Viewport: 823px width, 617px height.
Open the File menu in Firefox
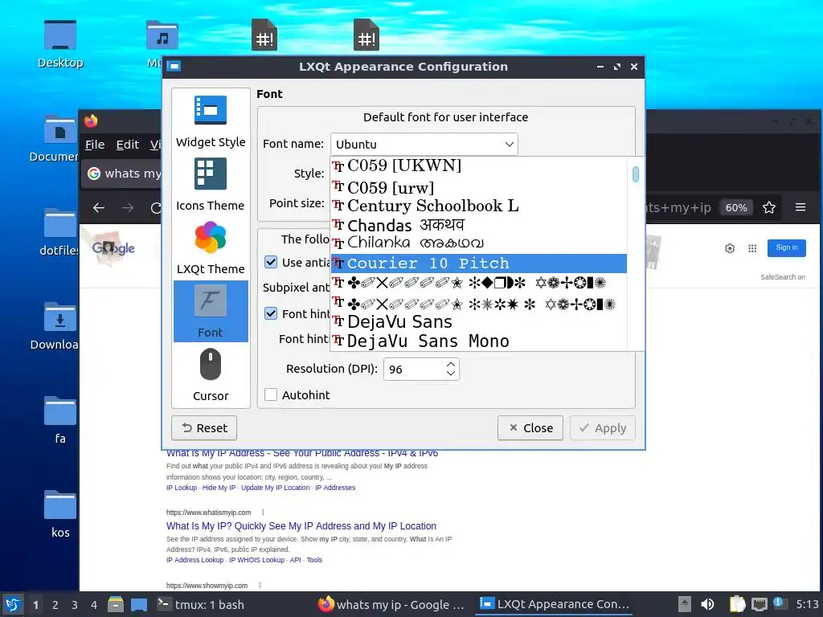[x=95, y=145]
